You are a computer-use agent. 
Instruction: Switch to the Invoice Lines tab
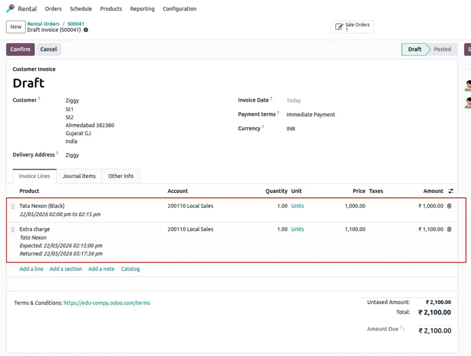pos(34,176)
